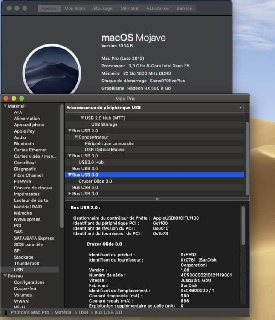Click Matériel in the bottom path bar
This screenshot has height=320, width=275.
pyautogui.click(x=64, y=312)
